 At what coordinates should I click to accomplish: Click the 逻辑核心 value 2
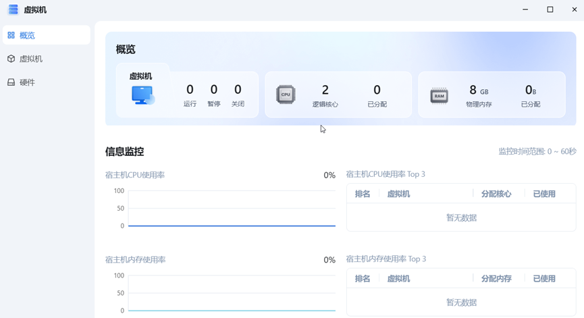325,90
